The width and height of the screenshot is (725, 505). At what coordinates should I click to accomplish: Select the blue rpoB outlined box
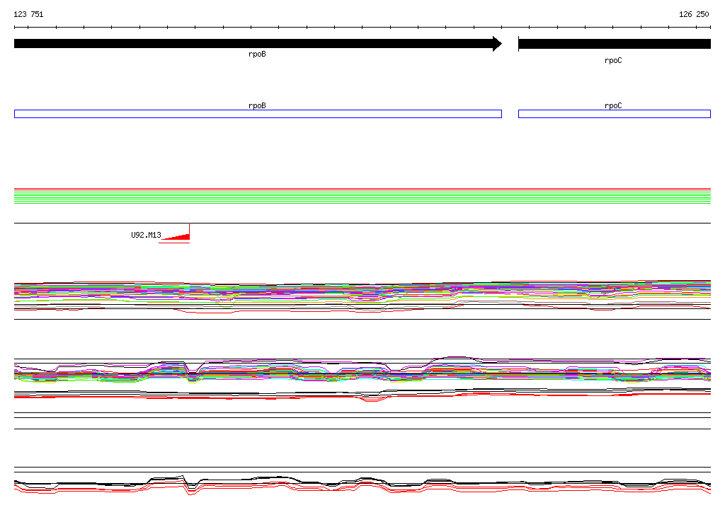coord(258,114)
